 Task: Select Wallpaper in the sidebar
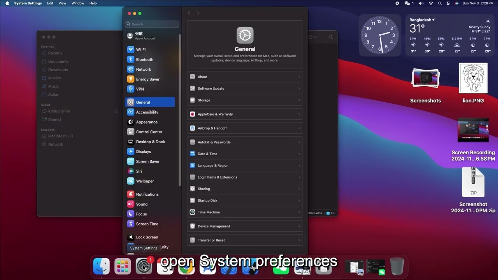coord(150,181)
